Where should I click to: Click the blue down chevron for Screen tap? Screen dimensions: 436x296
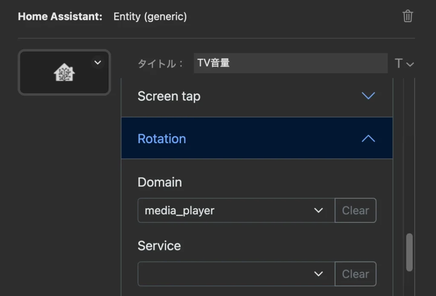click(x=368, y=96)
